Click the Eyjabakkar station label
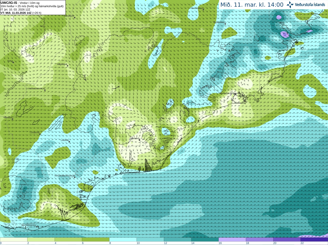 coord(219,22)
